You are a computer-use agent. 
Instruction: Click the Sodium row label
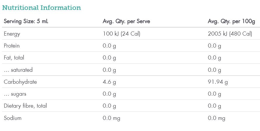(x=13, y=118)
